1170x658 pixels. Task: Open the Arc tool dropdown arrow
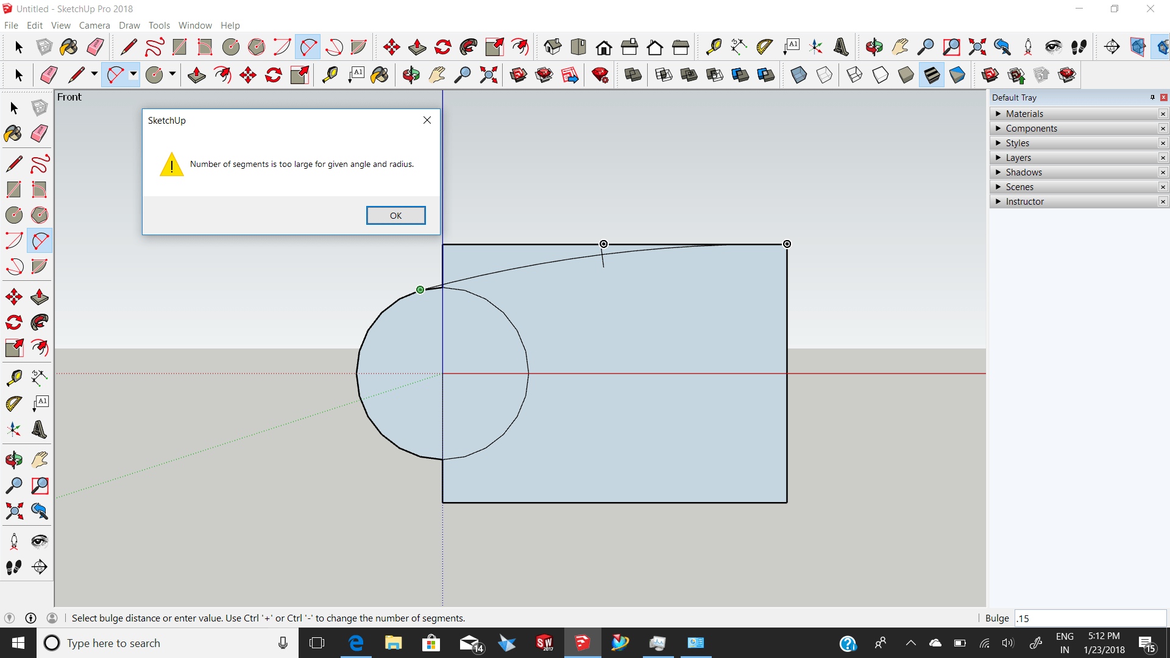click(x=132, y=74)
